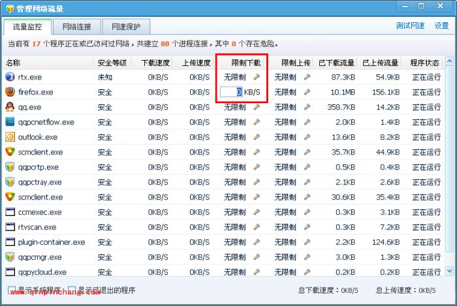Edit download limit wrench for ccmexec.exe
This screenshot has height=306, width=457.
257,212
